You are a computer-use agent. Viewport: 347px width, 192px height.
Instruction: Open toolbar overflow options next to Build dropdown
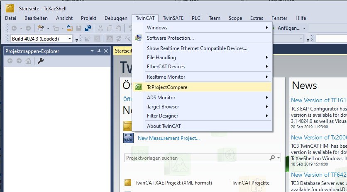click(x=76, y=40)
